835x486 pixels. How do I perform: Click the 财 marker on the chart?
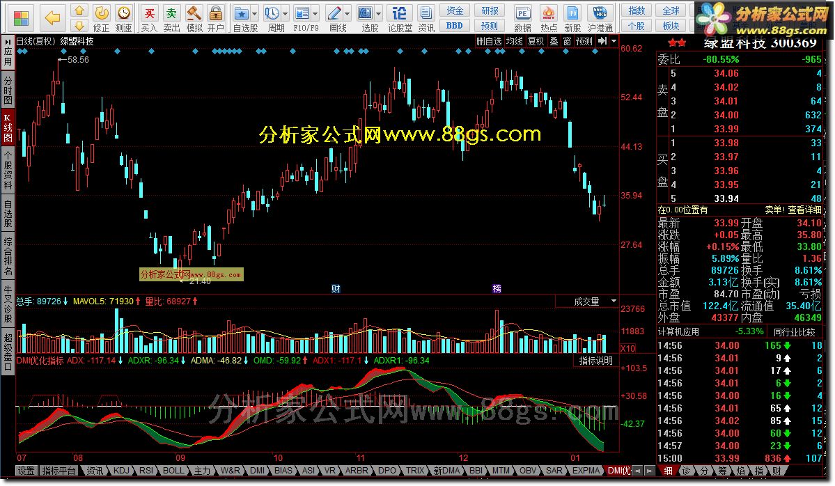pyautogui.click(x=336, y=288)
